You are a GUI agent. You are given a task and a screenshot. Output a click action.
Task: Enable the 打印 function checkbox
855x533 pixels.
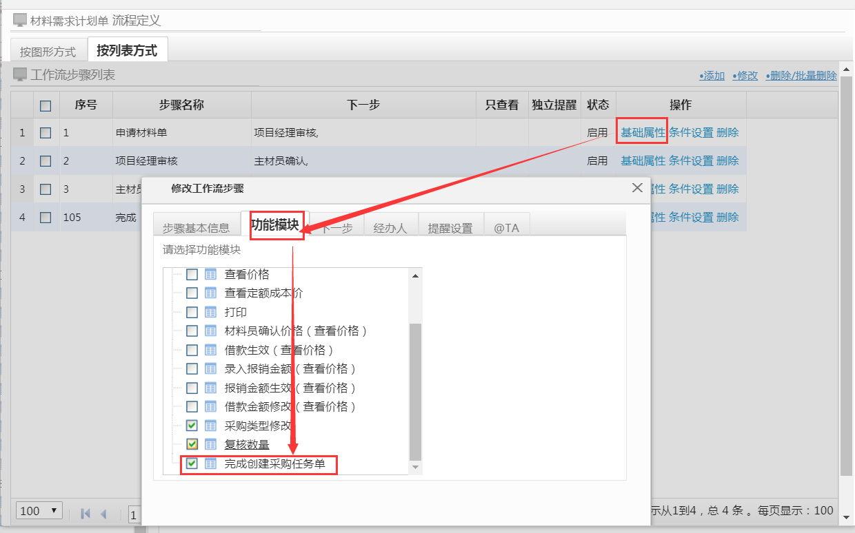point(192,312)
